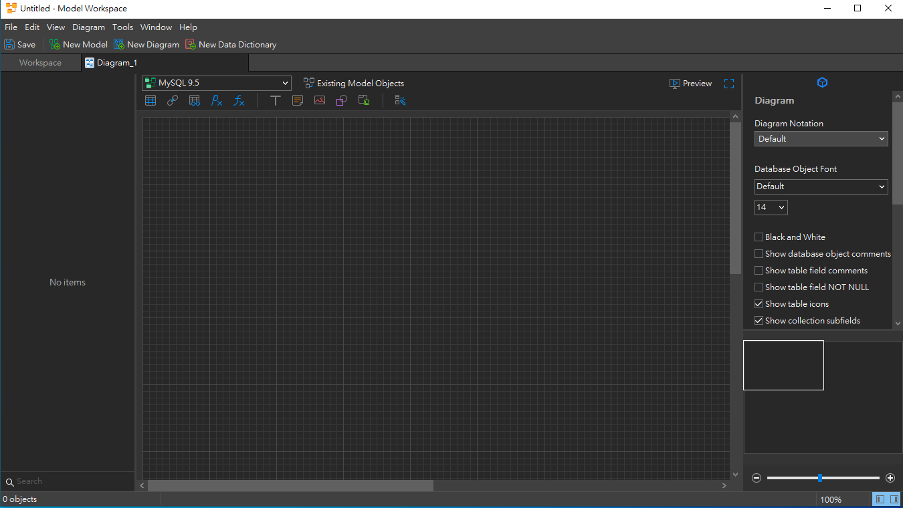The width and height of the screenshot is (903, 508).
Task: Open the Diagram Notation dropdown
Action: (821, 139)
